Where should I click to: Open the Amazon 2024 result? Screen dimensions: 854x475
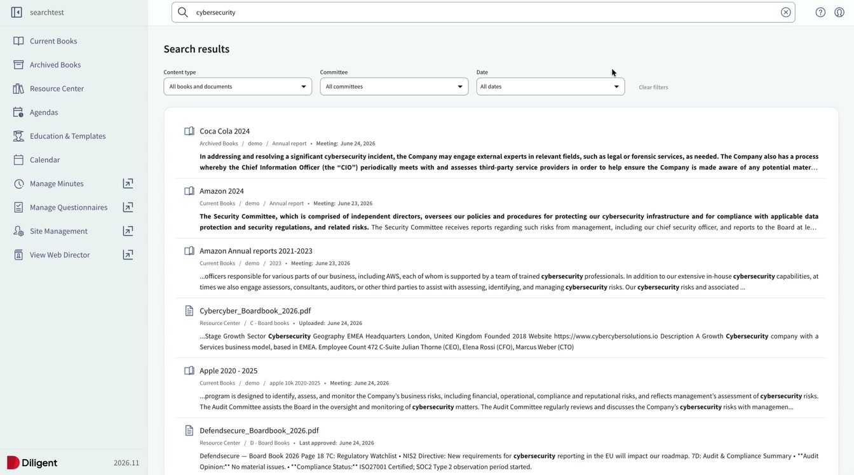pyautogui.click(x=221, y=191)
